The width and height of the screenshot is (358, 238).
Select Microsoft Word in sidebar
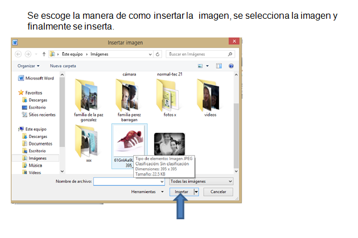[x=39, y=78]
